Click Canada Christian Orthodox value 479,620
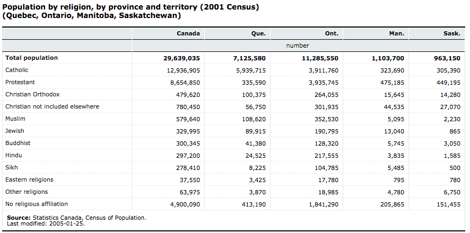The height and width of the screenshot is (233, 470). [x=188, y=95]
